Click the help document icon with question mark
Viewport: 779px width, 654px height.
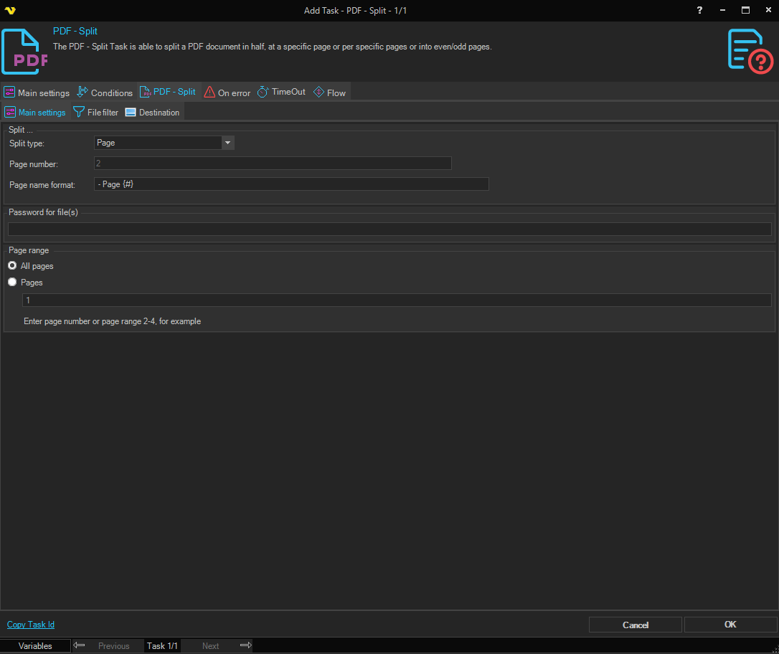(750, 51)
